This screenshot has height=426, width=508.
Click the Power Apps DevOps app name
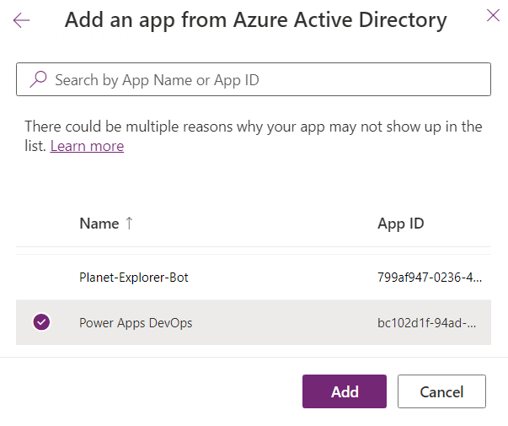click(x=136, y=322)
